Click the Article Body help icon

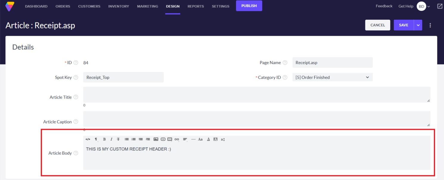tap(76, 153)
